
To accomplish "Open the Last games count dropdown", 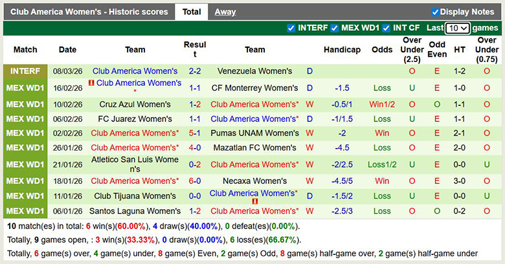I will (x=458, y=28).
